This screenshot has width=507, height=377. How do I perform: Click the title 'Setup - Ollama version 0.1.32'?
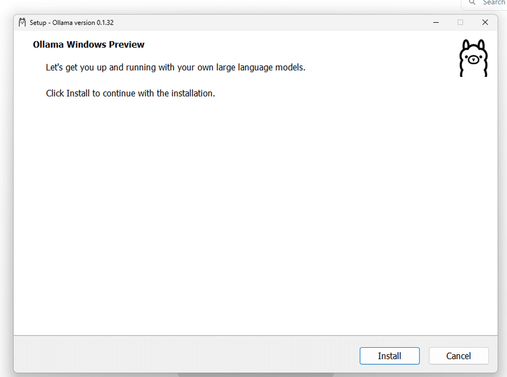click(x=72, y=22)
